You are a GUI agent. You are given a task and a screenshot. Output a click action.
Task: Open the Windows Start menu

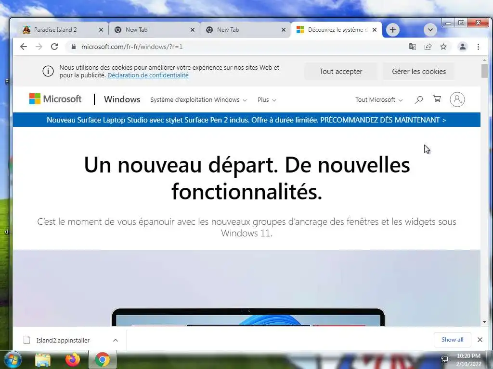(x=13, y=359)
